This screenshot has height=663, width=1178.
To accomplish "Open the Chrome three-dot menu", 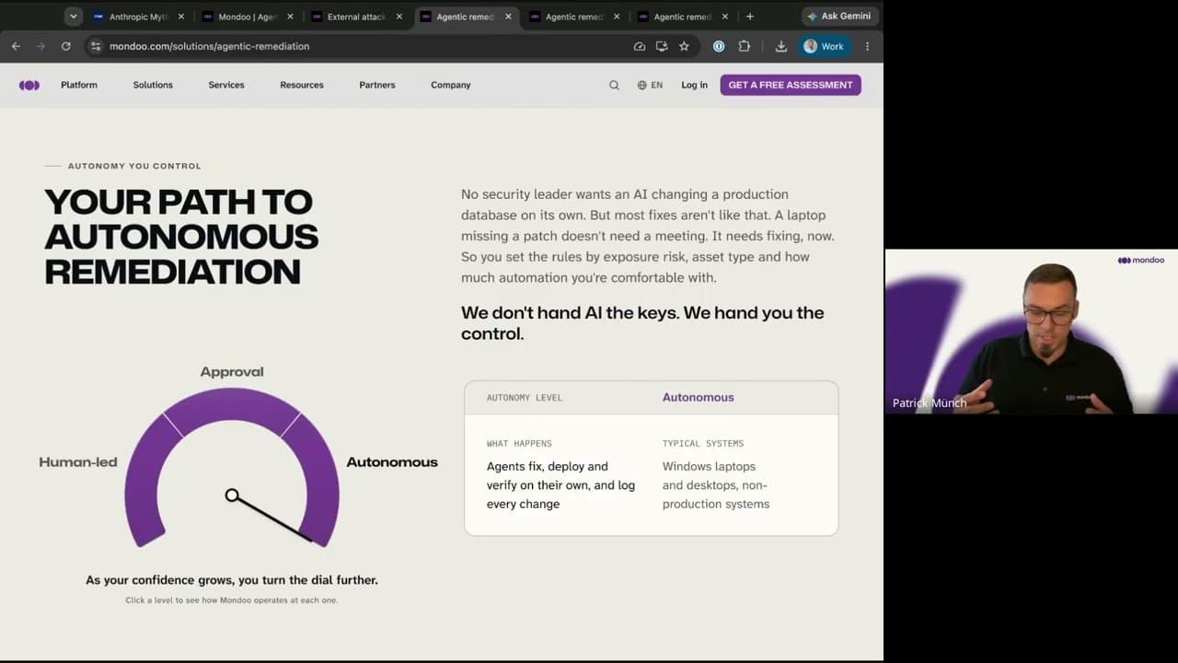I will coord(867,46).
